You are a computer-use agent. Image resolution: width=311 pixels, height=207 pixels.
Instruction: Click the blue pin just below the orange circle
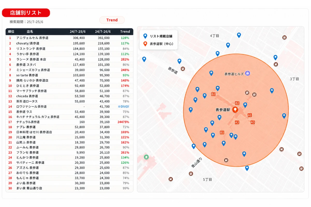click(x=247, y=168)
